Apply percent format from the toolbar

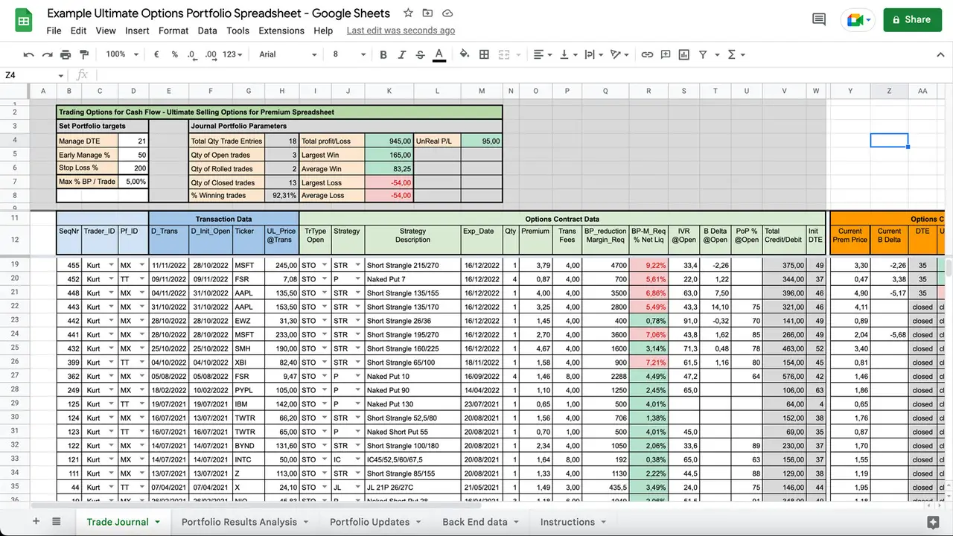[175, 54]
